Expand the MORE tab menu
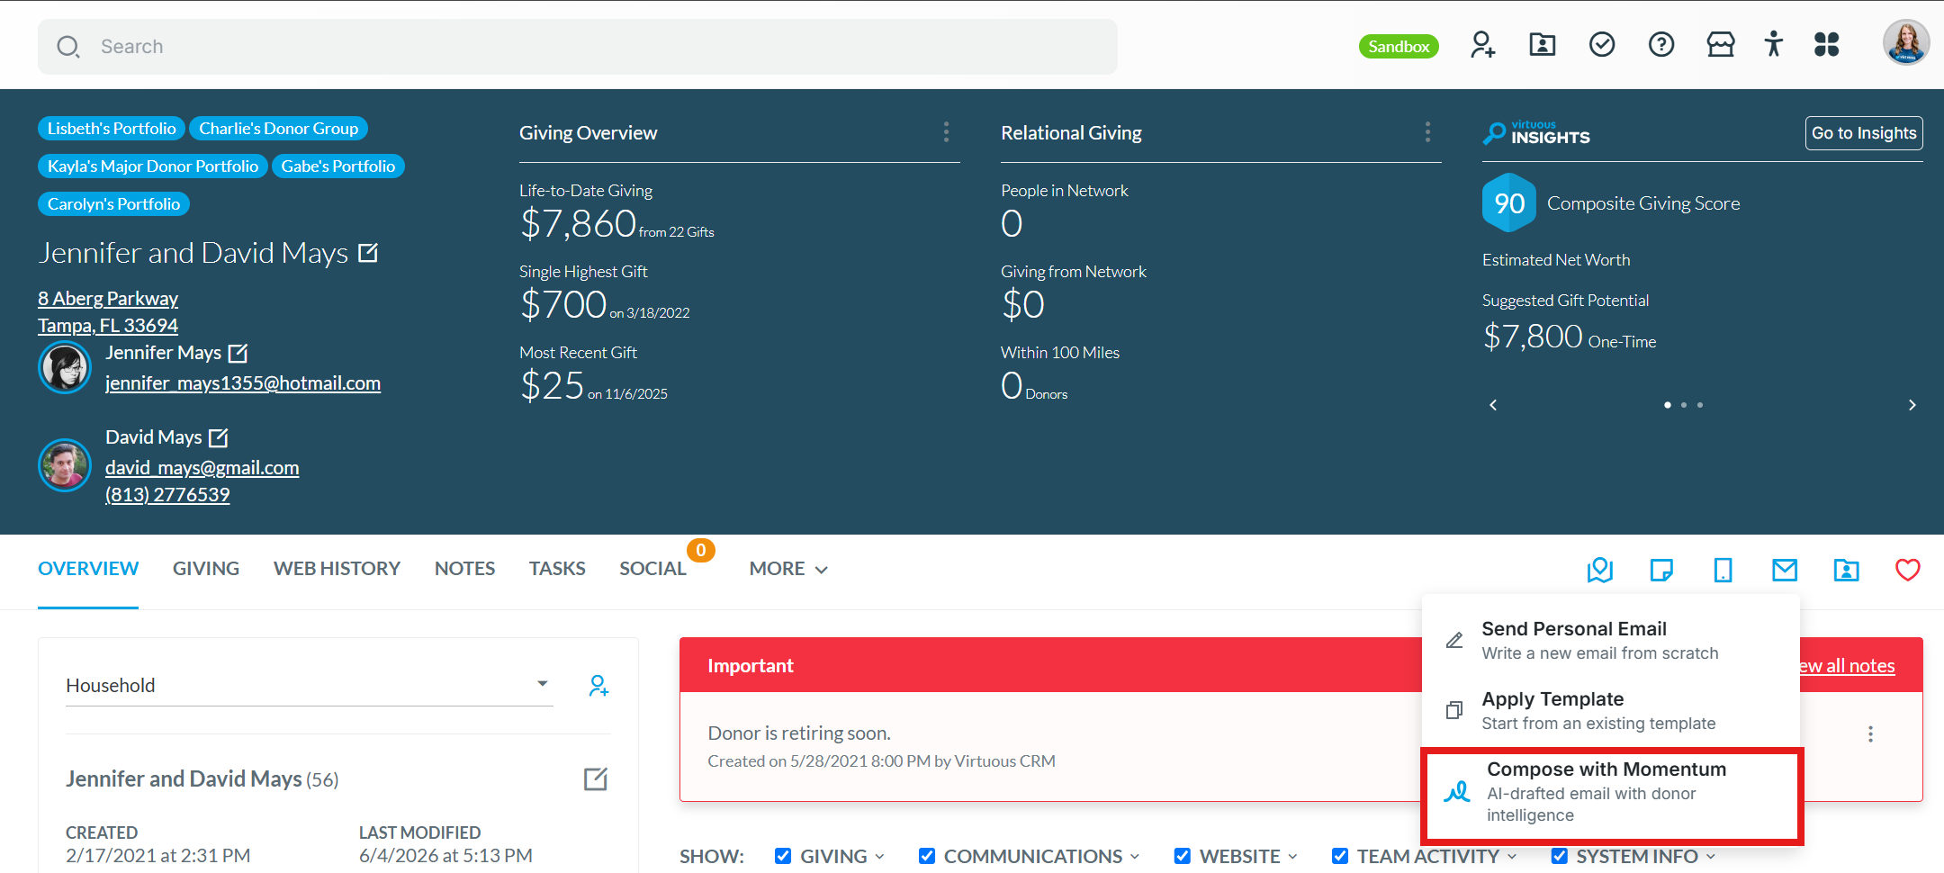The width and height of the screenshot is (1944, 873). pos(788,569)
